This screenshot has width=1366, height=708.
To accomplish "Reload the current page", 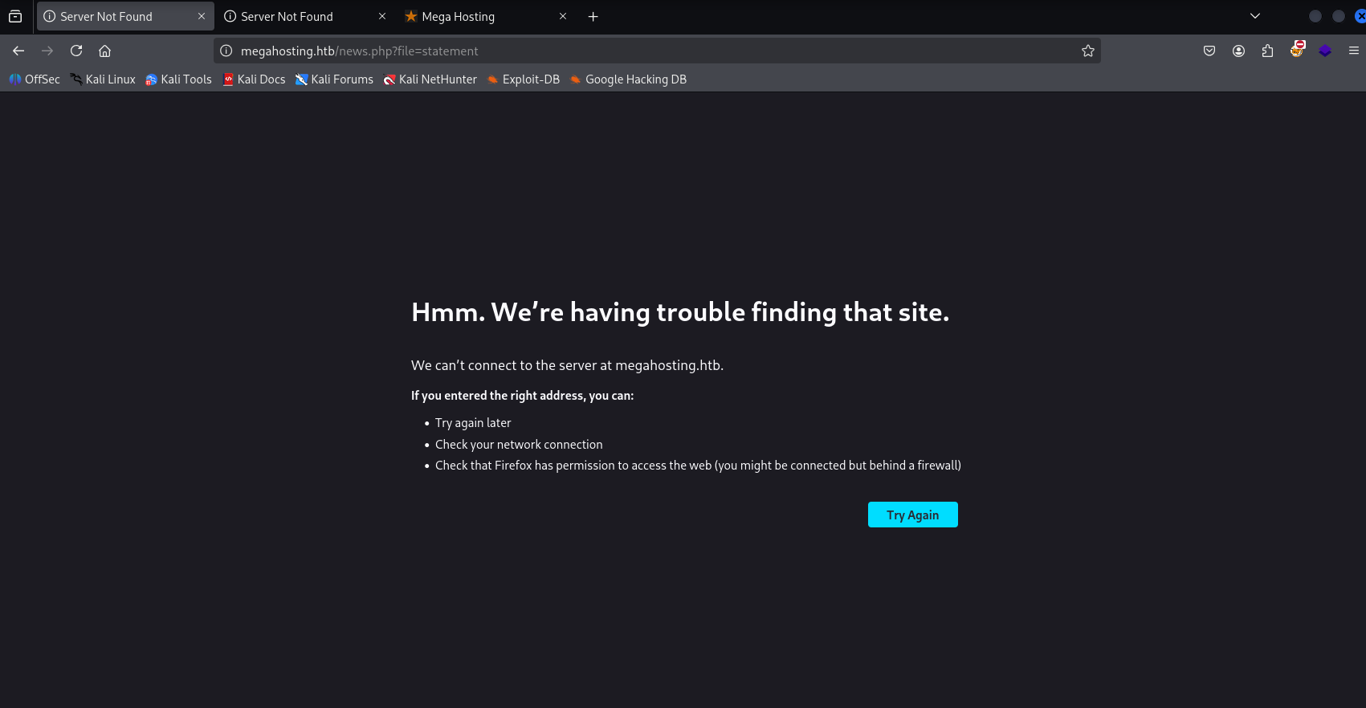I will pyautogui.click(x=76, y=51).
